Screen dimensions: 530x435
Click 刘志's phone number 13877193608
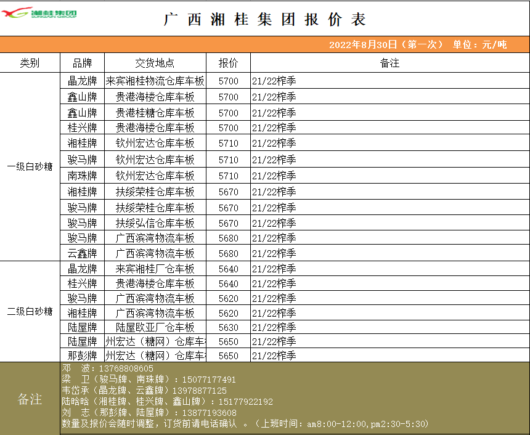coord(204,413)
